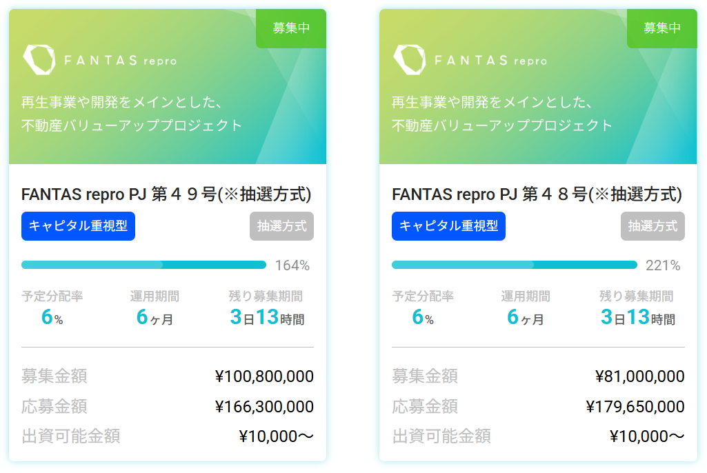Click 応募金額 ¥179,650,000 amount
This screenshot has width=707, height=473.
tap(635, 407)
